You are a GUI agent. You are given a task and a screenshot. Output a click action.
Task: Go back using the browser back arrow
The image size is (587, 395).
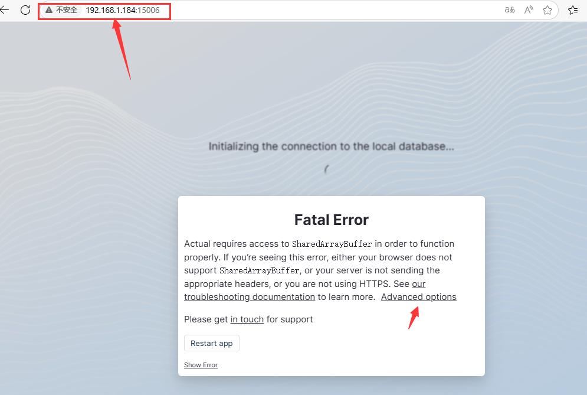coord(5,10)
